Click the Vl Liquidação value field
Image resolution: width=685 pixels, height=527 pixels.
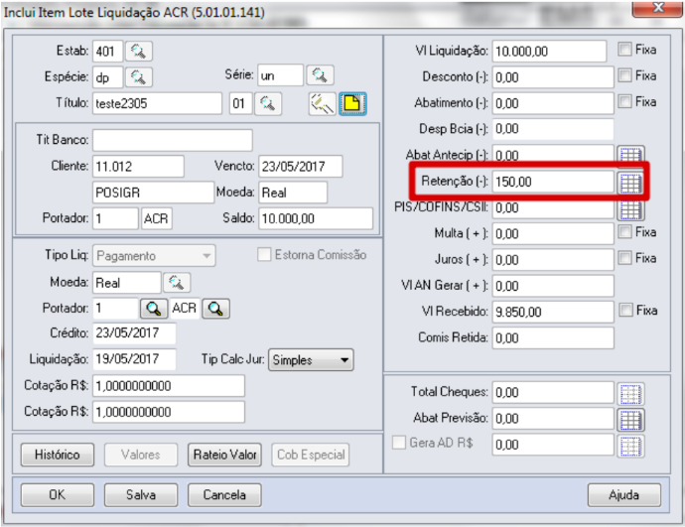[x=550, y=51]
